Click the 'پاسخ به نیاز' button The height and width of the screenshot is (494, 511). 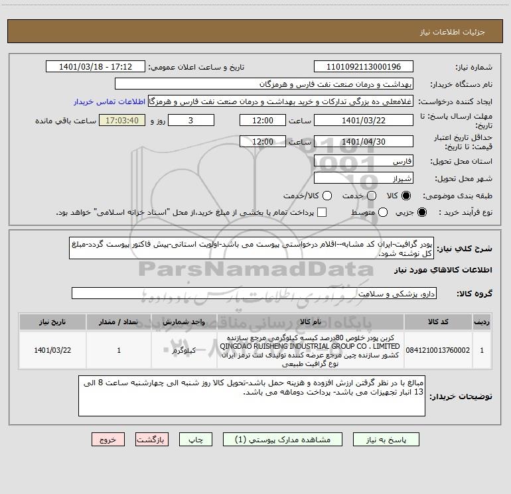coord(386,440)
